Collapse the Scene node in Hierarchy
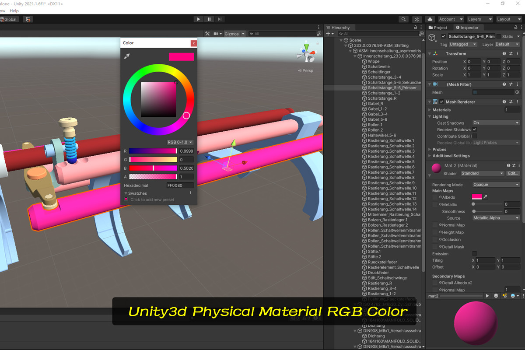The height and width of the screenshot is (350, 525). click(341, 40)
